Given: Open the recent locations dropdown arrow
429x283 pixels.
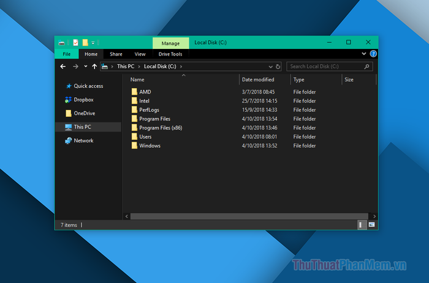Looking at the screenshot, I should (x=85, y=66).
